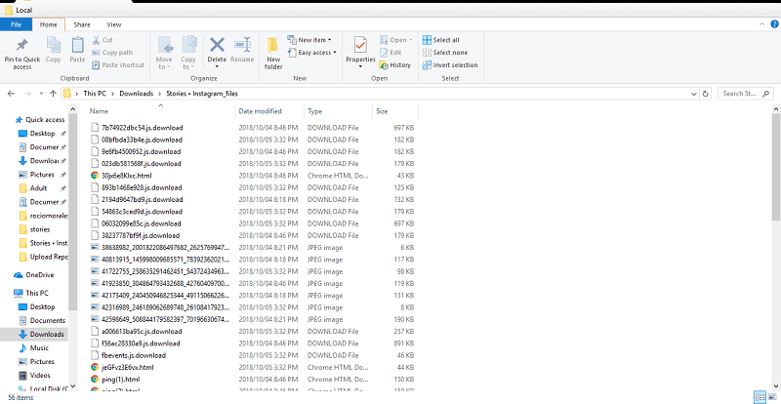Expand the New item dropdown
The width and height of the screenshot is (781, 404).
coord(309,40)
